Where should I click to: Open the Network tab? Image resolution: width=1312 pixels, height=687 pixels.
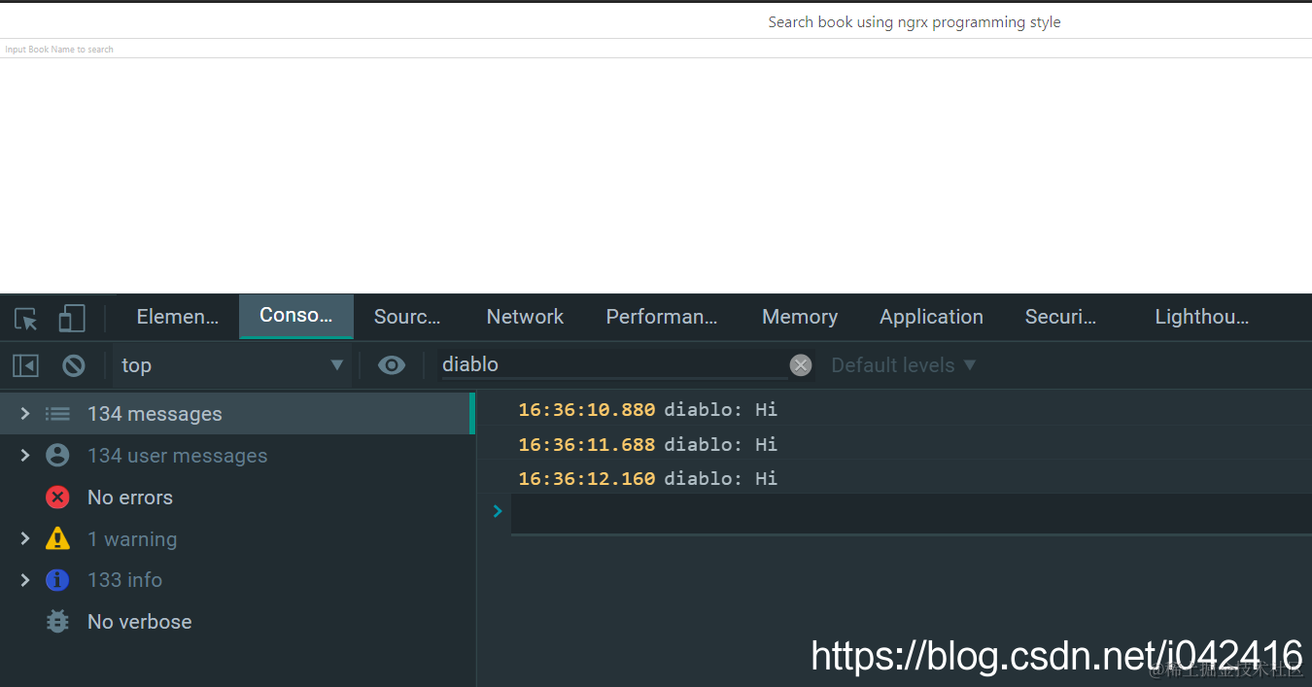525,317
